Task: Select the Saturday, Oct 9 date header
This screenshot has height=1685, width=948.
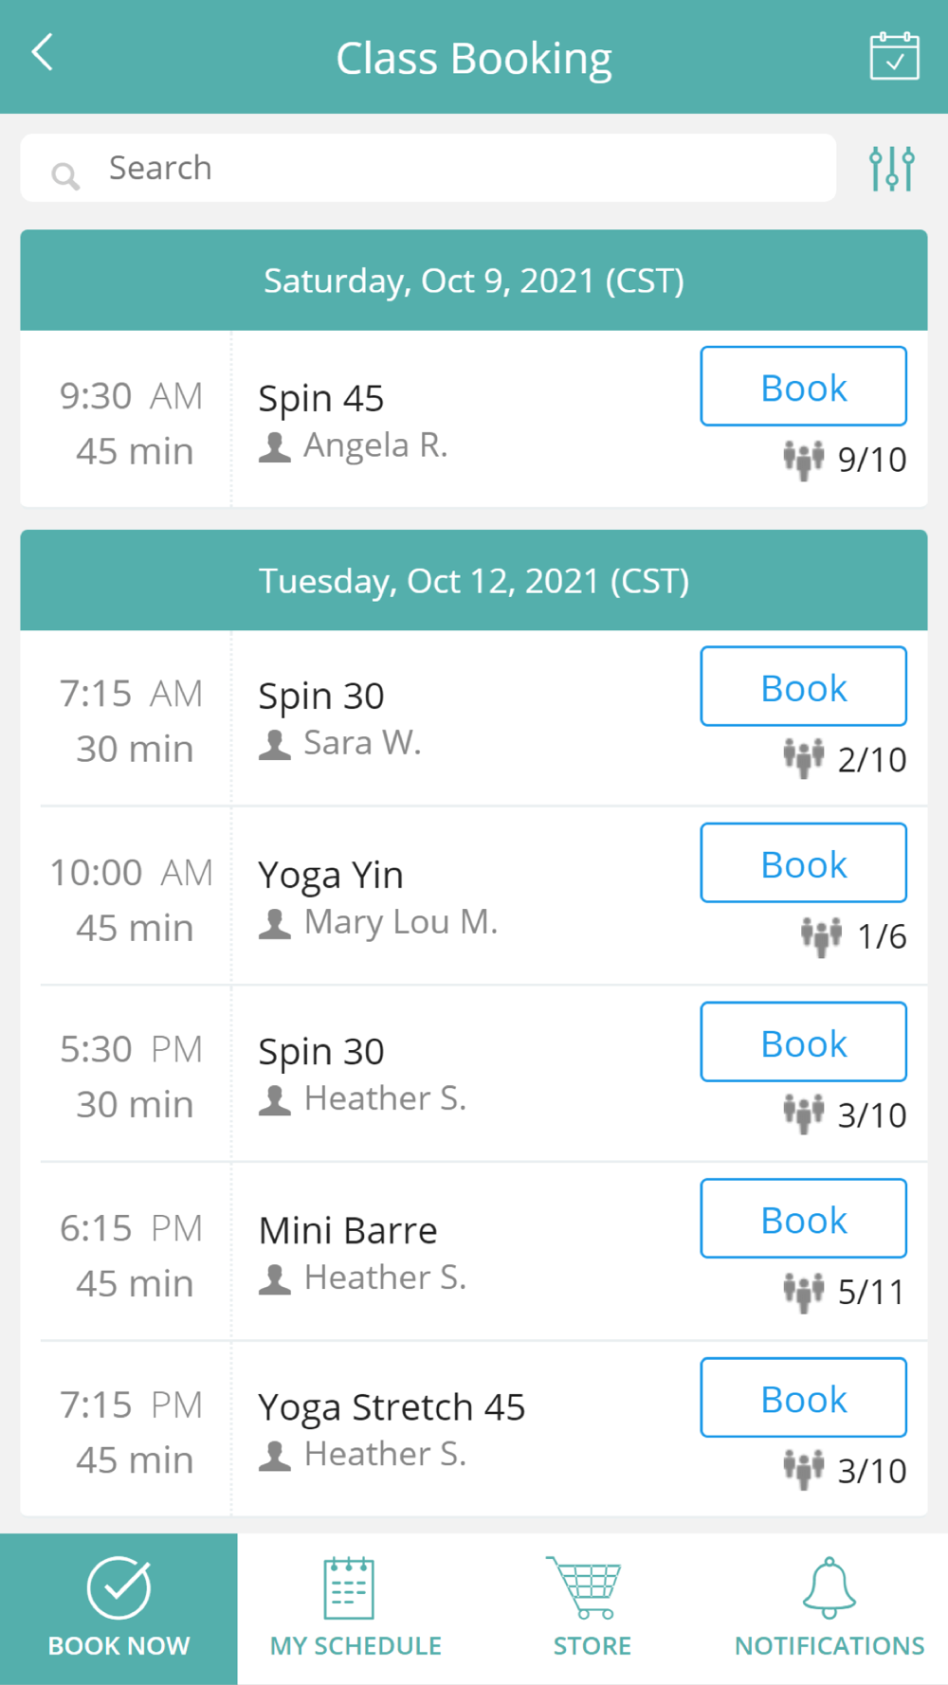Action: coord(474,281)
